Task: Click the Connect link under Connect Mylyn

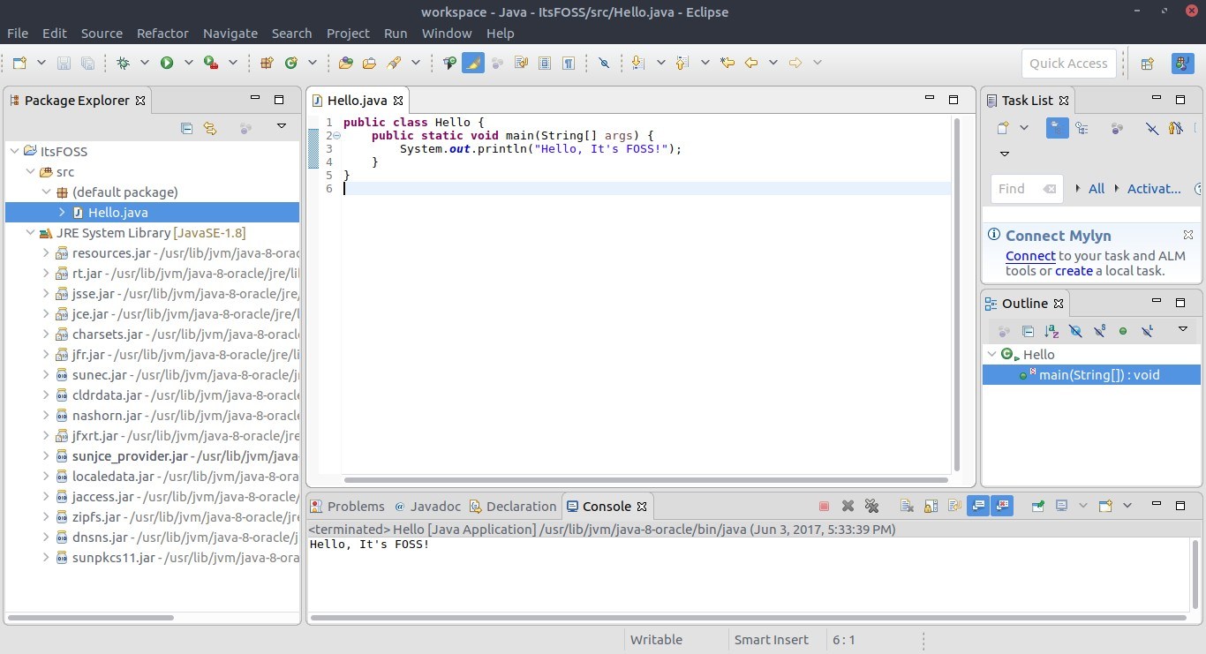Action: click(1029, 256)
